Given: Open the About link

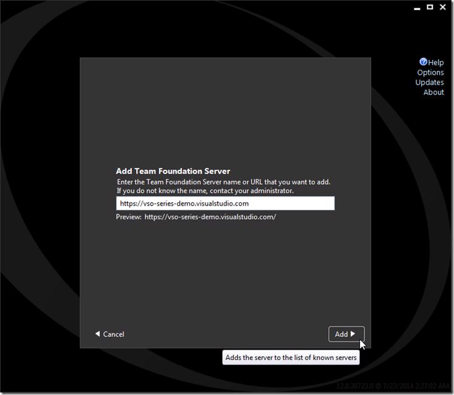Looking at the screenshot, I should tap(434, 92).
